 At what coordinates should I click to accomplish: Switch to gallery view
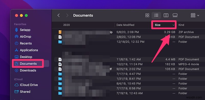[175, 16]
